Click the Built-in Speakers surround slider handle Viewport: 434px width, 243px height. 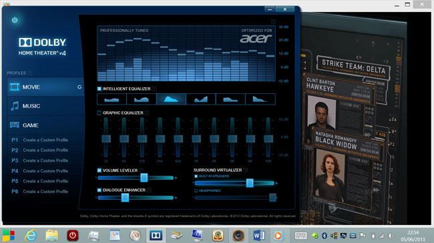pos(250,183)
